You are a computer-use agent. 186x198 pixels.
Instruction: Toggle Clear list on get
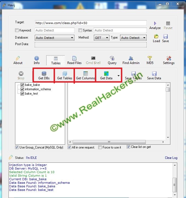[128, 147]
